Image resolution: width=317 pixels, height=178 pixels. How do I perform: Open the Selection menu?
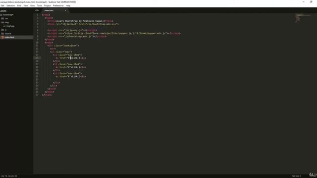pos(10,5)
